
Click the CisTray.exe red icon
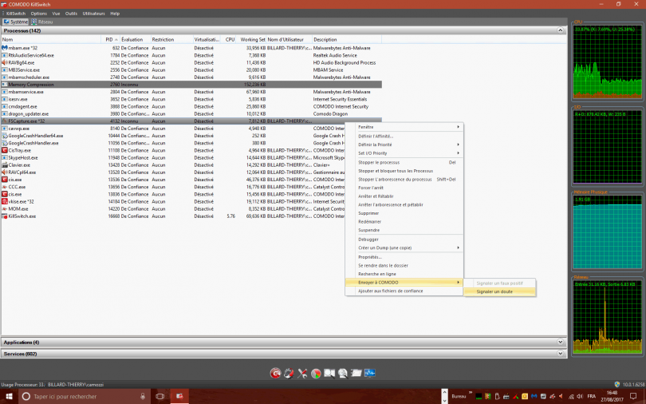[5, 150]
